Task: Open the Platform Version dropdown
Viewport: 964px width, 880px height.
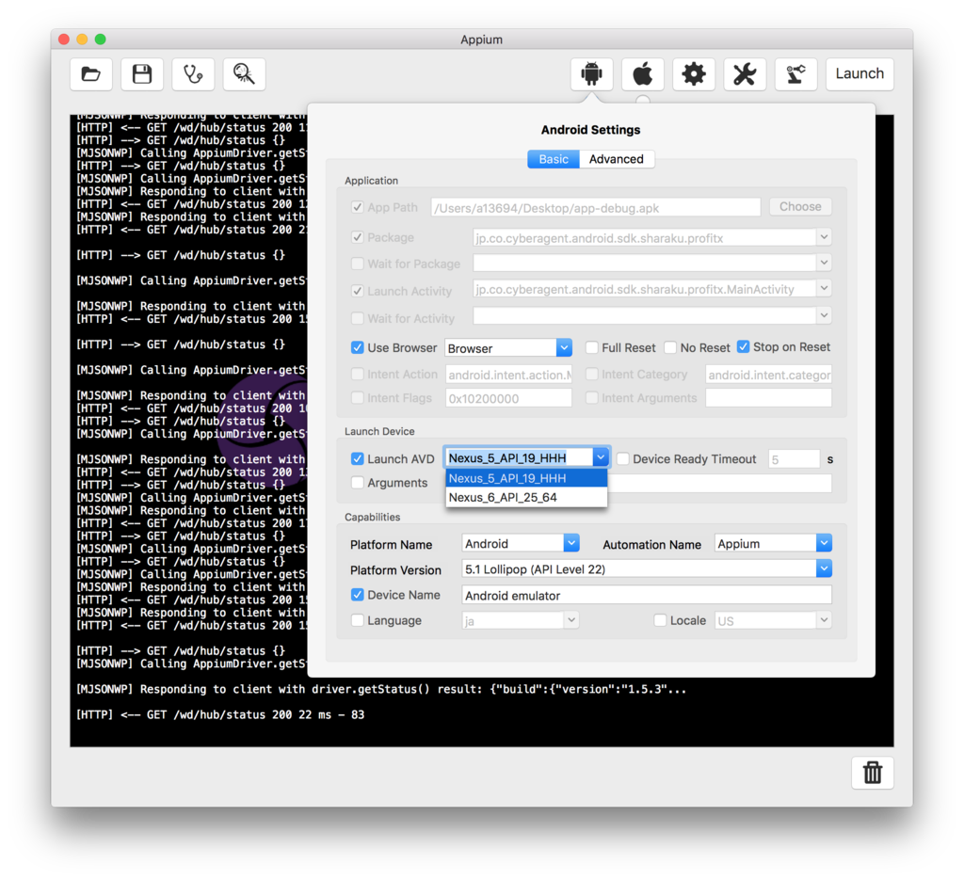Action: tap(824, 569)
